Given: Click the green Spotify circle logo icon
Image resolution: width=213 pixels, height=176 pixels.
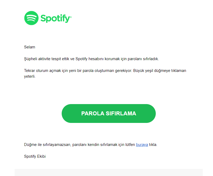Looking at the screenshot, I should 31,18.
